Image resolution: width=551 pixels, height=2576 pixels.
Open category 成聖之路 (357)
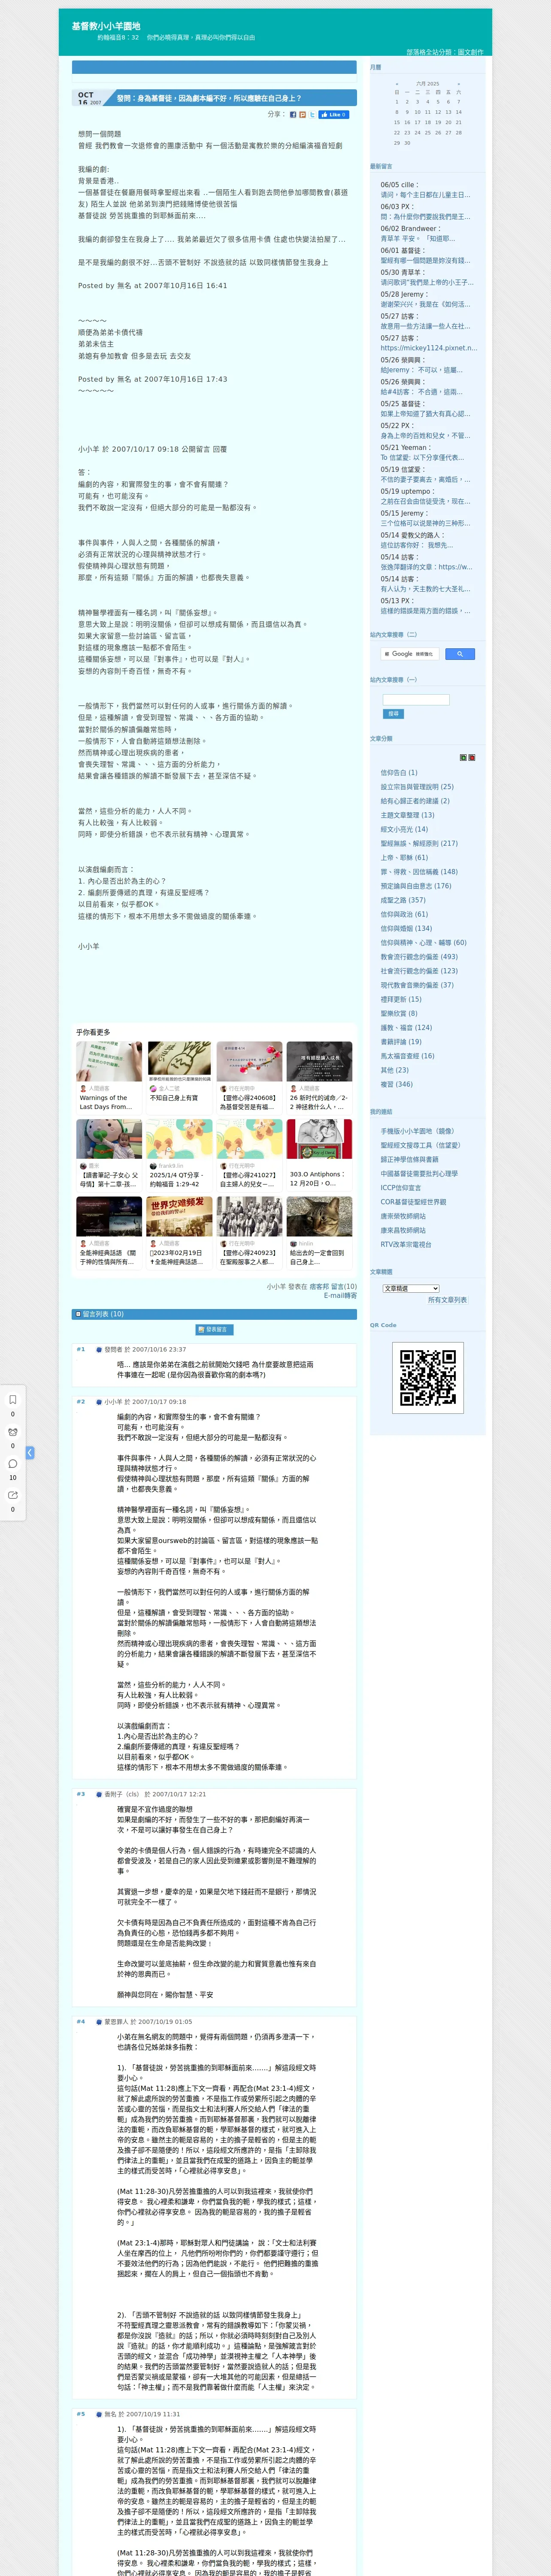[403, 900]
